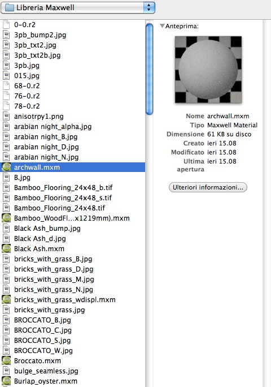
Task: Select file name Black Ash.mxm
Action: [x=39, y=248]
